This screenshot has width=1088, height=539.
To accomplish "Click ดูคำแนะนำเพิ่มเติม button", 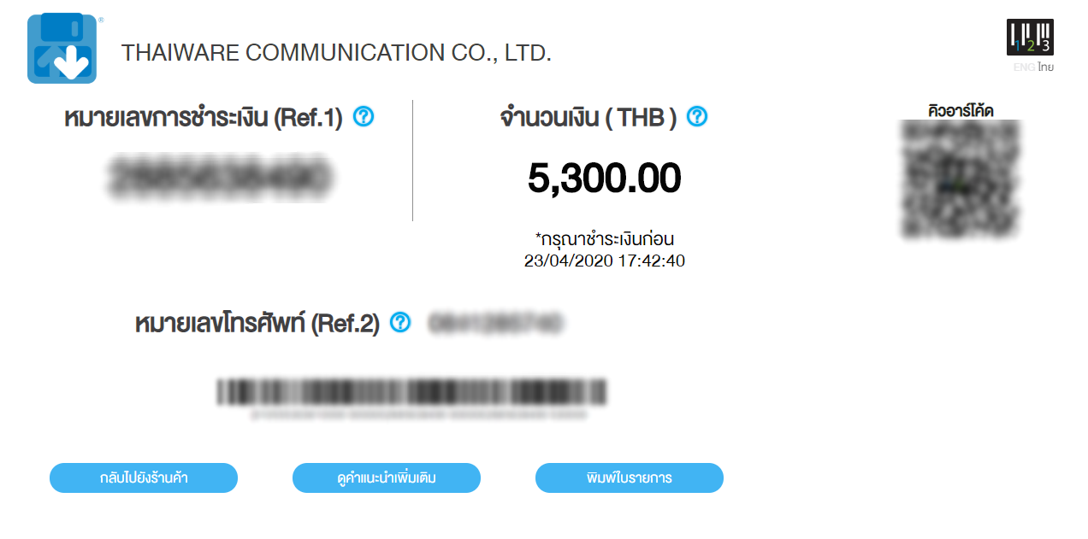I will [386, 478].
